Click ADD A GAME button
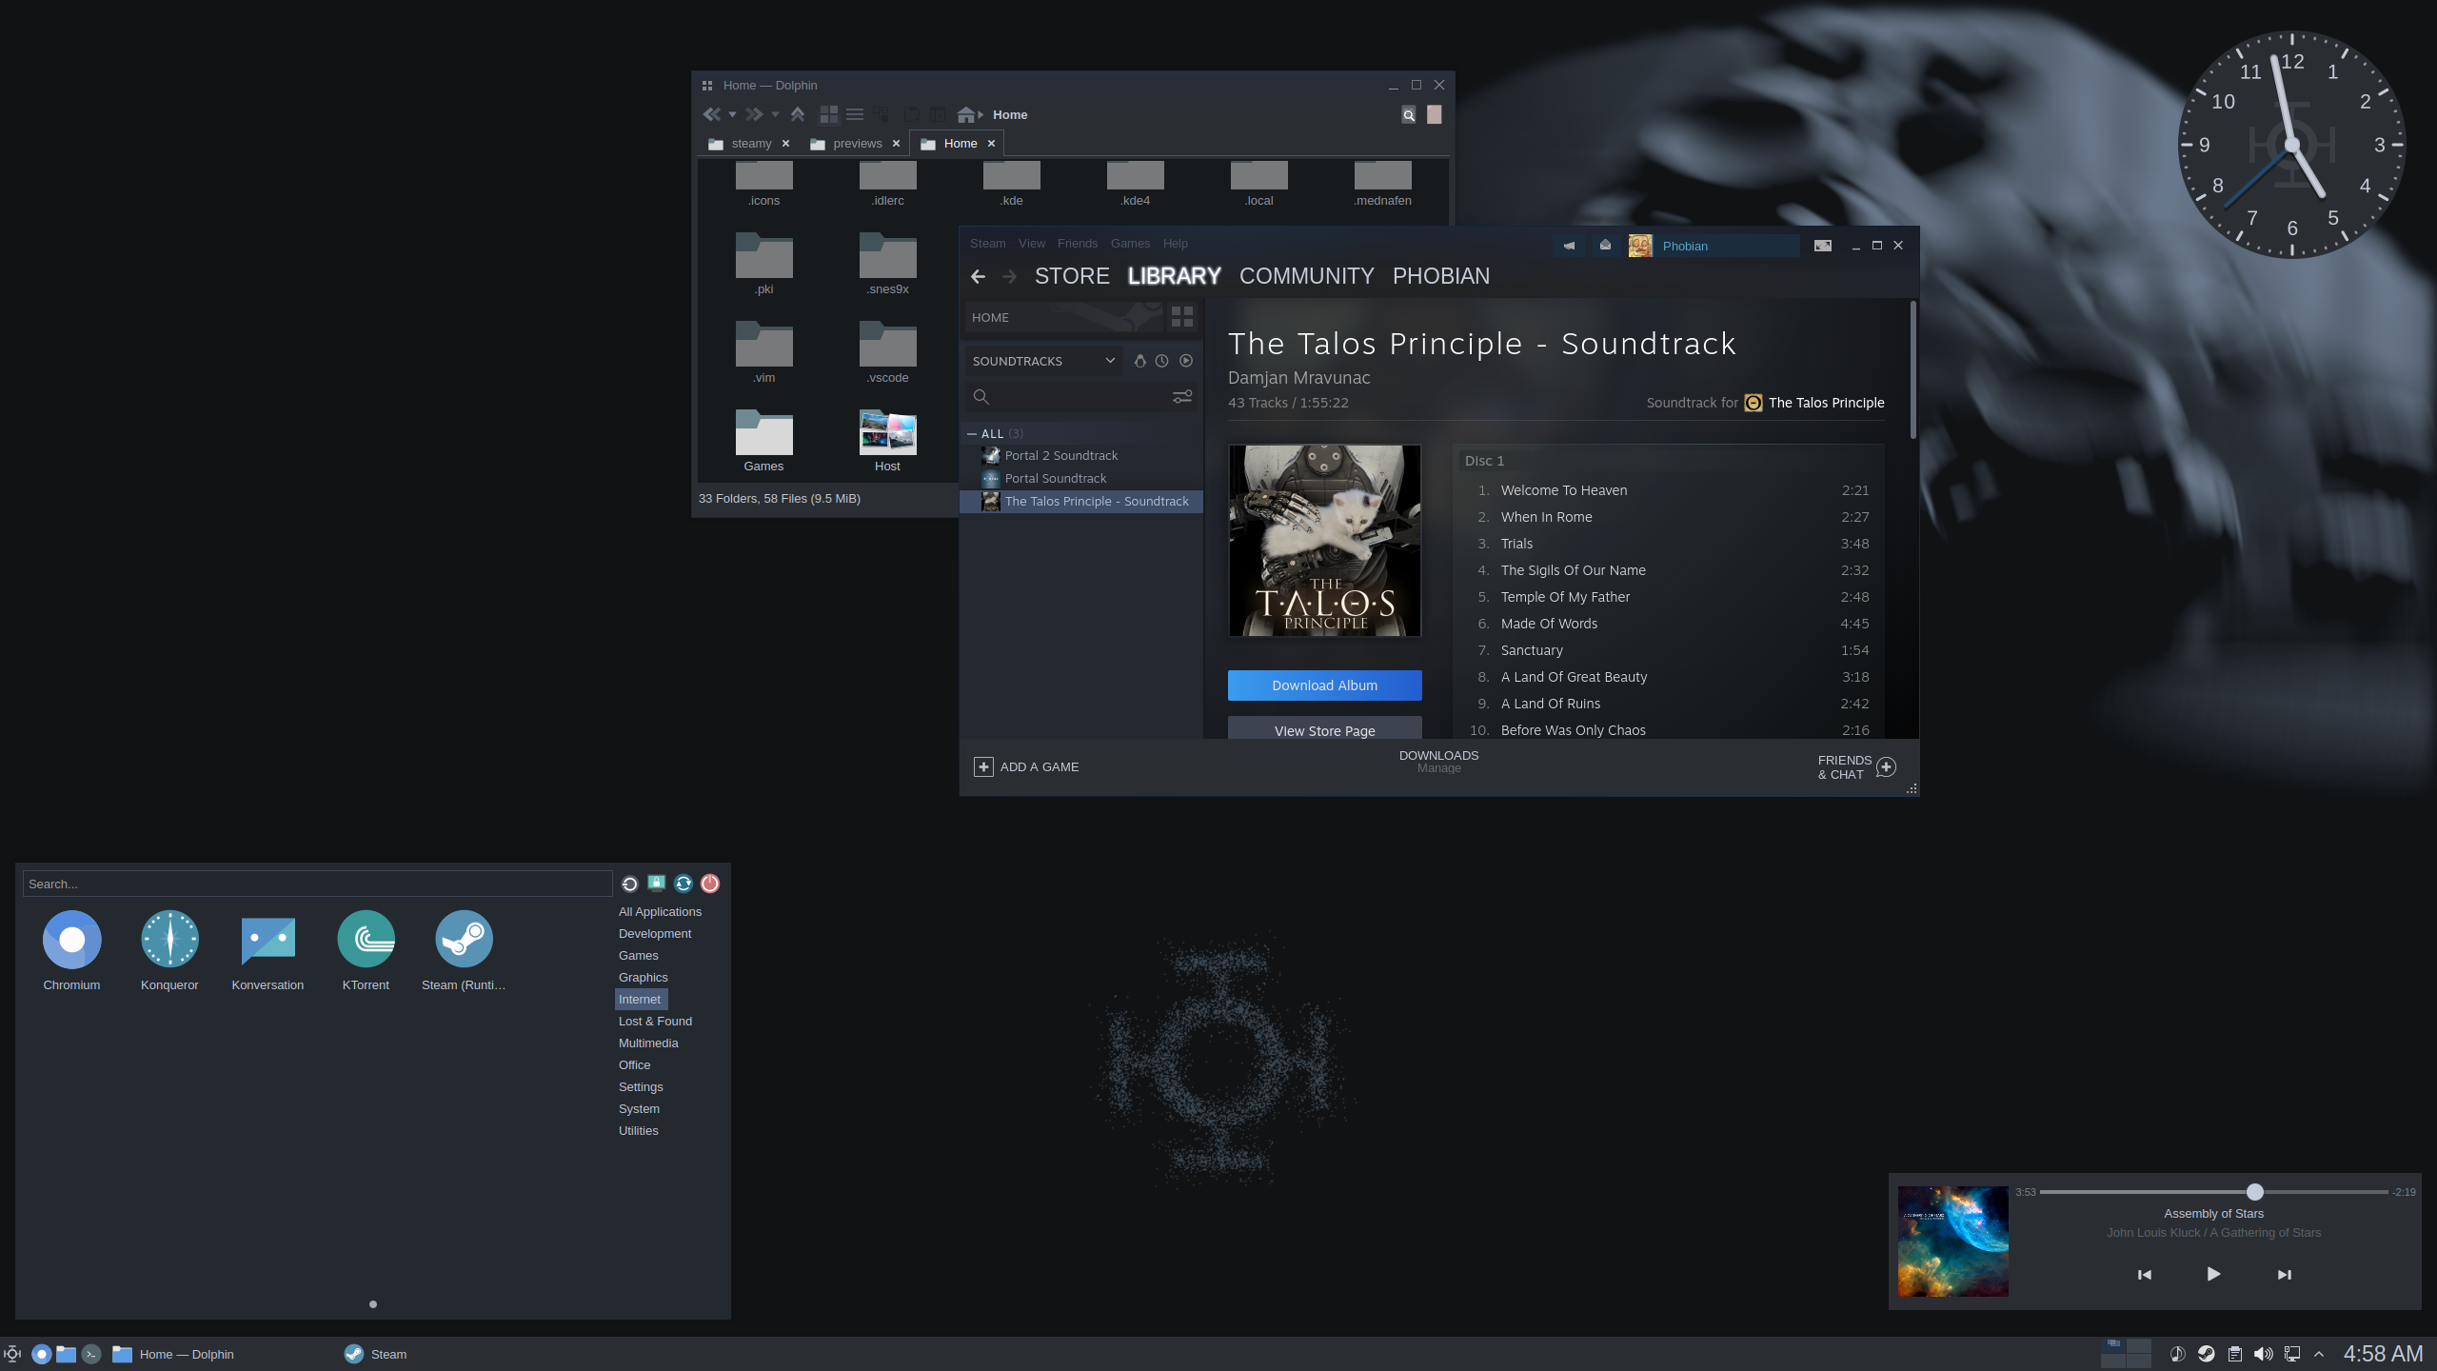2437x1371 pixels. (1026, 767)
